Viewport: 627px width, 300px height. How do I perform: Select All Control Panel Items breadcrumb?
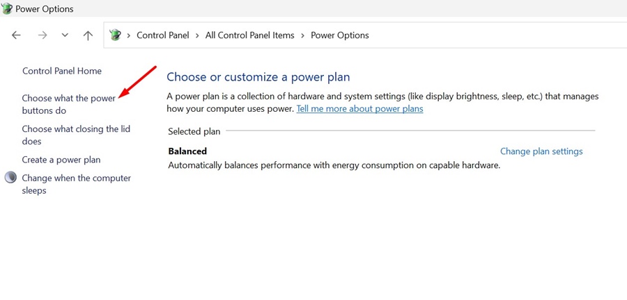tap(249, 35)
